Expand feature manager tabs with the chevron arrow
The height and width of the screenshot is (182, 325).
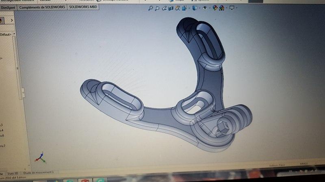(12, 20)
